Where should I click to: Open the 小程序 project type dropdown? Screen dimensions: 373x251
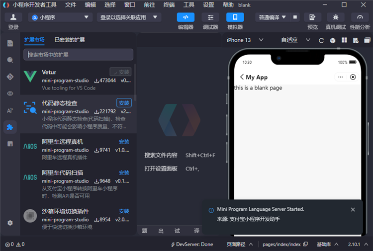click(x=61, y=17)
